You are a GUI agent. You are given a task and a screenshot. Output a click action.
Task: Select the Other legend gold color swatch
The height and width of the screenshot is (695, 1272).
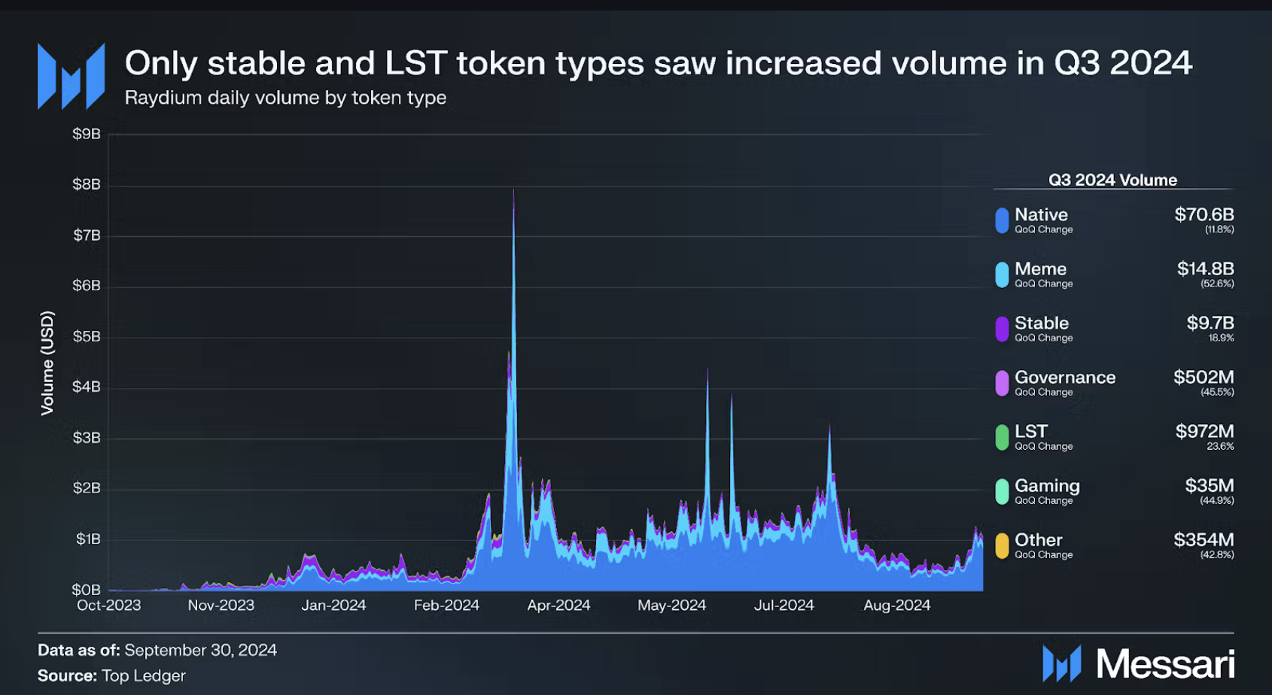(x=1000, y=546)
